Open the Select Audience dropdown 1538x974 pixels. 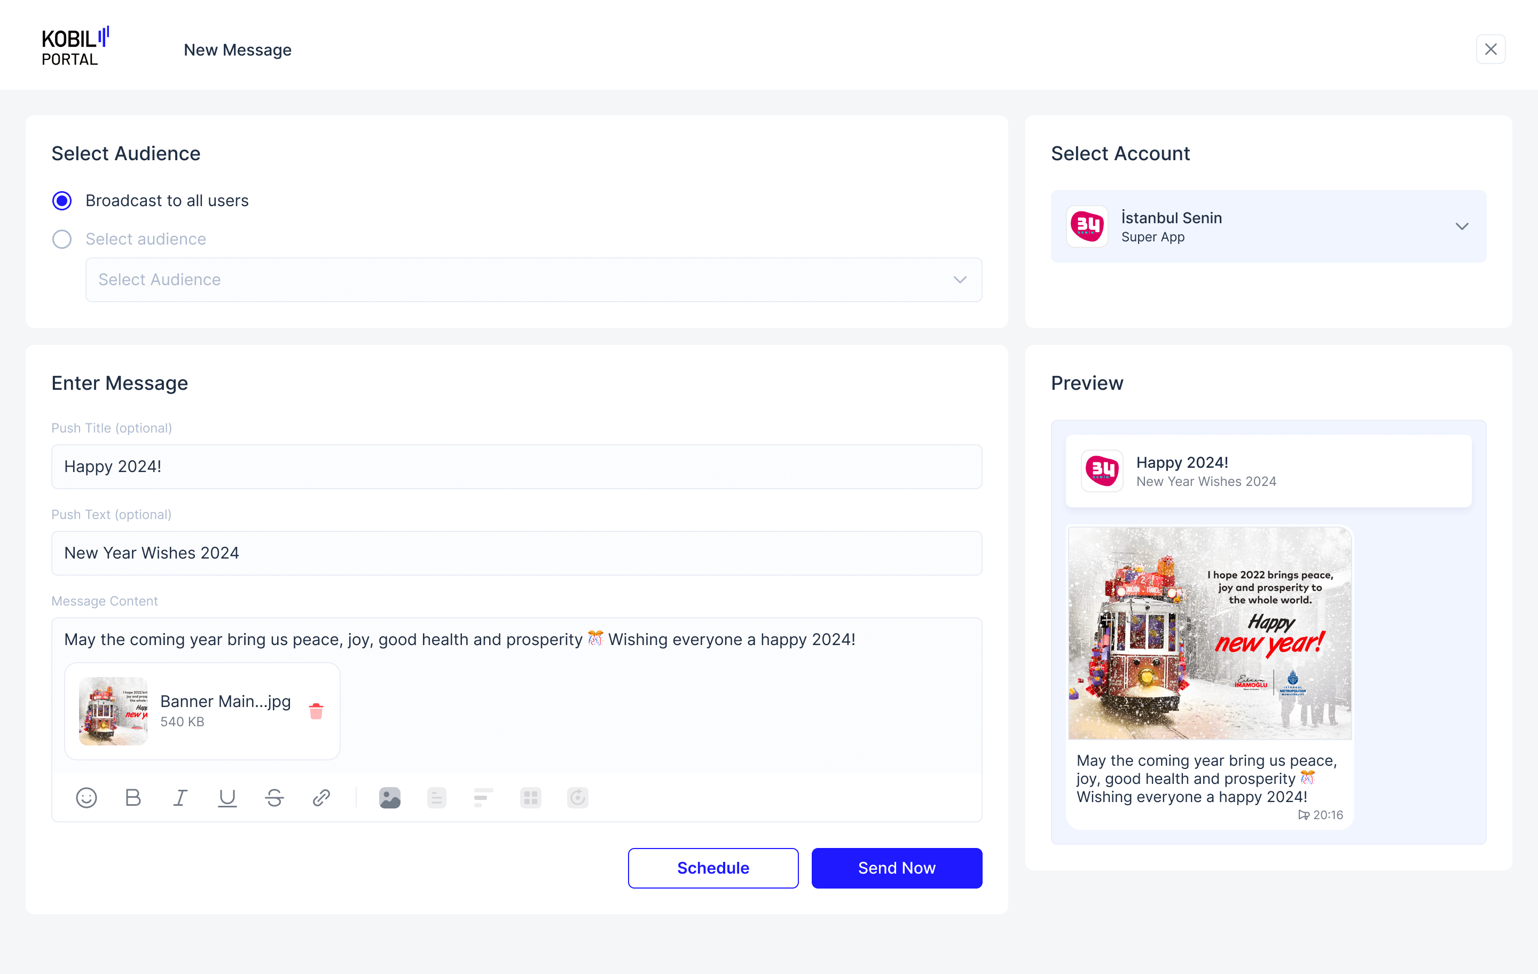(x=533, y=280)
